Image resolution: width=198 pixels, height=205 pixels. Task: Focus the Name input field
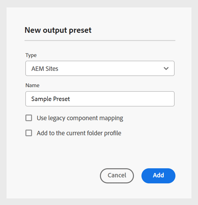100,99
